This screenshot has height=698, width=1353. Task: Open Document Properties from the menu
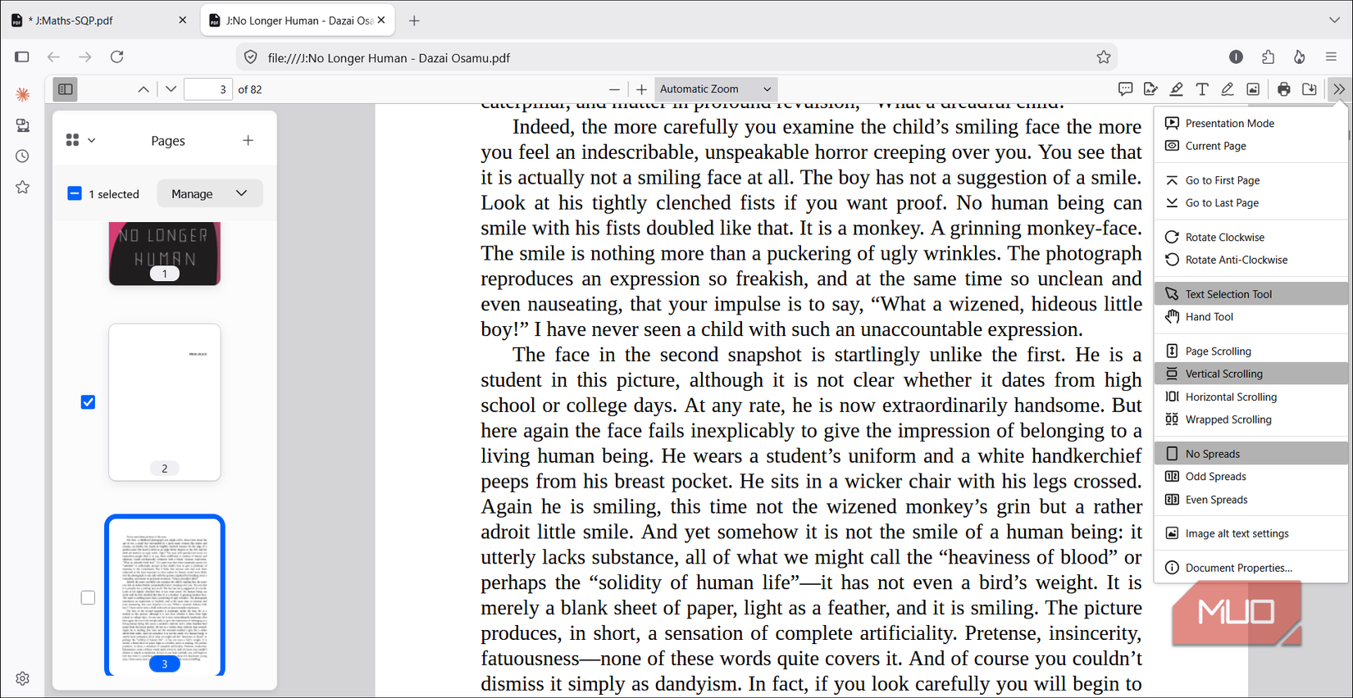[x=1251, y=568]
